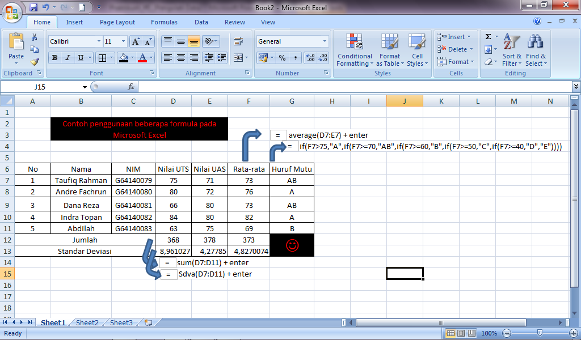Open Format as Table gallery
Viewport: 581px width, 340px height.
(x=390, y=50)
